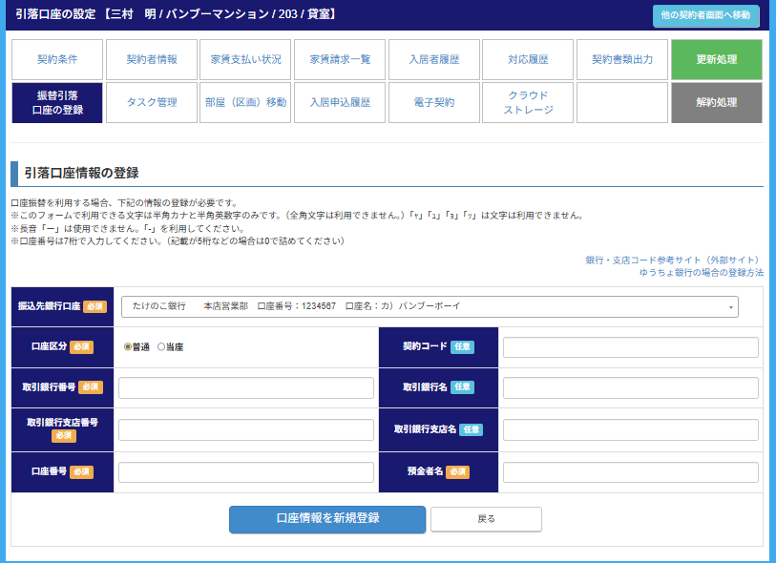Click the 取引銀行番号 input field

pyautogui.click(x=246, y=387)
